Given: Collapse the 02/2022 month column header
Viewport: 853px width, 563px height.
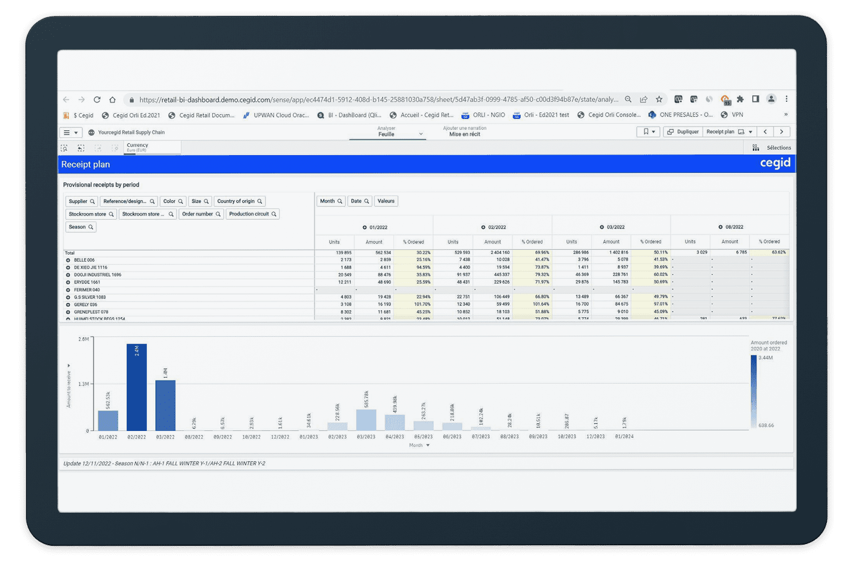Looking at the screenshot, I should pos(483,227).
